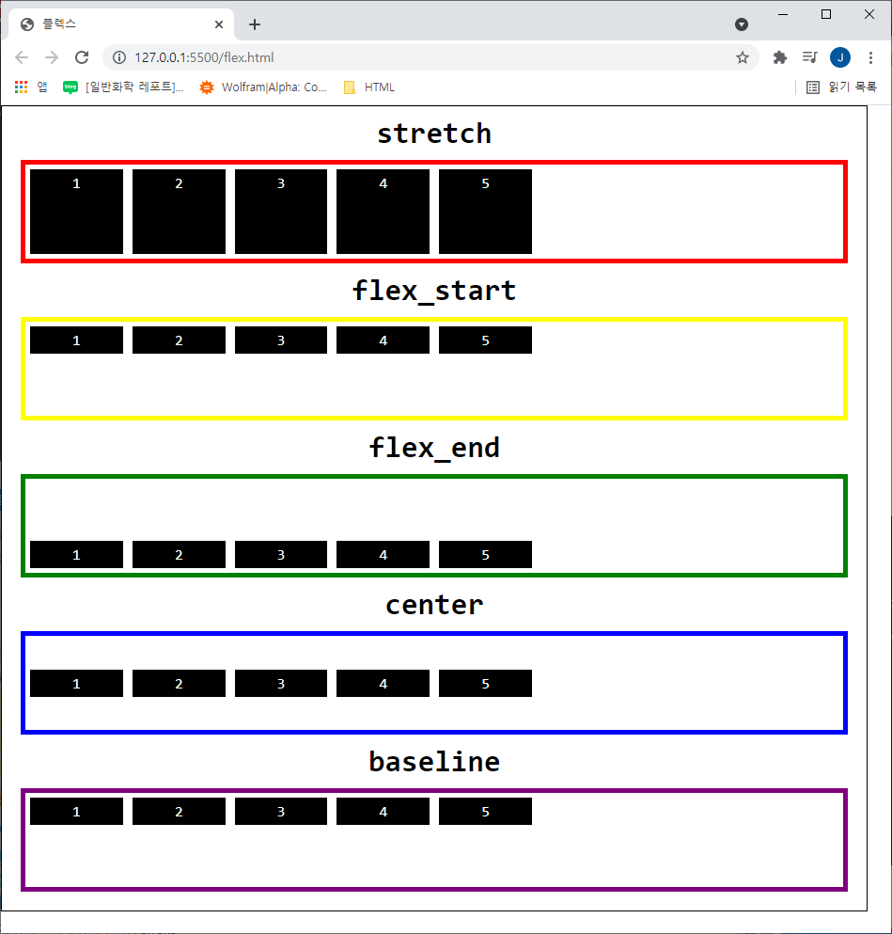Click box 1 in the flex_end container

click(77, 555)
